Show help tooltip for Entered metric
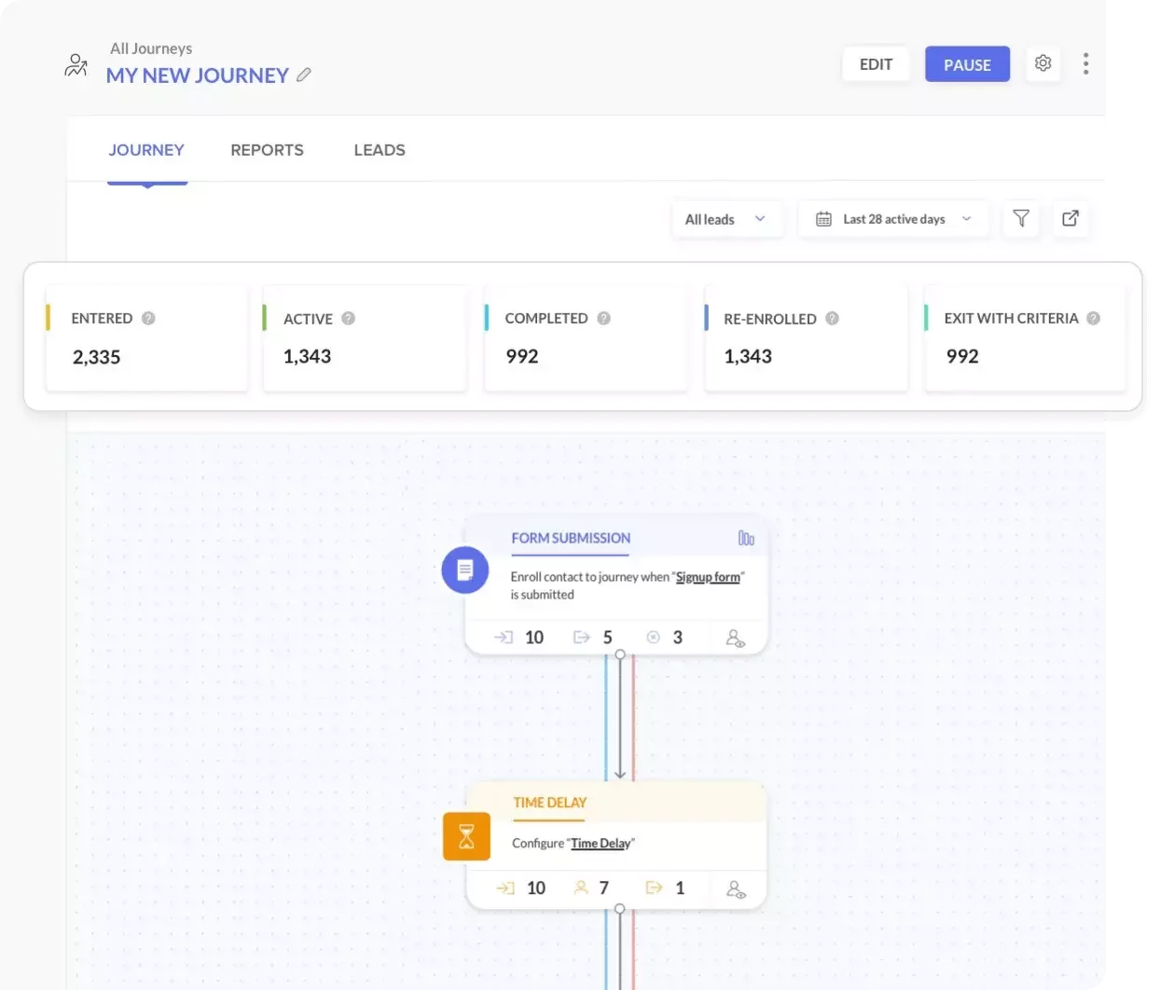1160x990 pixels. coord(148,318)
